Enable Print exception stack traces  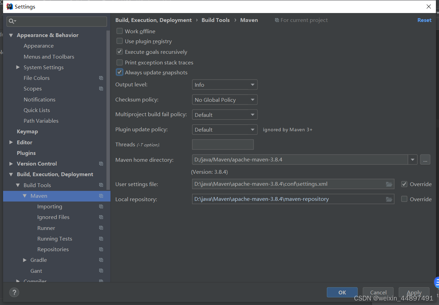pos(119,62)
